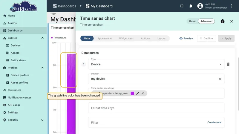Select the Appearance tab
This screenshot has width=239, height=134.
point(104,38)
